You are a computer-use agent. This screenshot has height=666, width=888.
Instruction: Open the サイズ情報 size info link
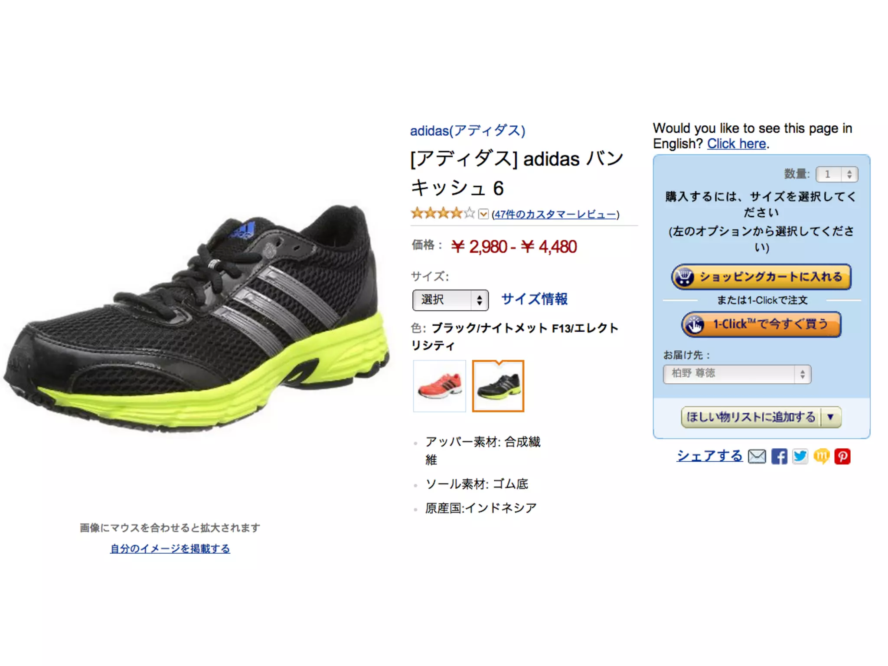(534, 299)
